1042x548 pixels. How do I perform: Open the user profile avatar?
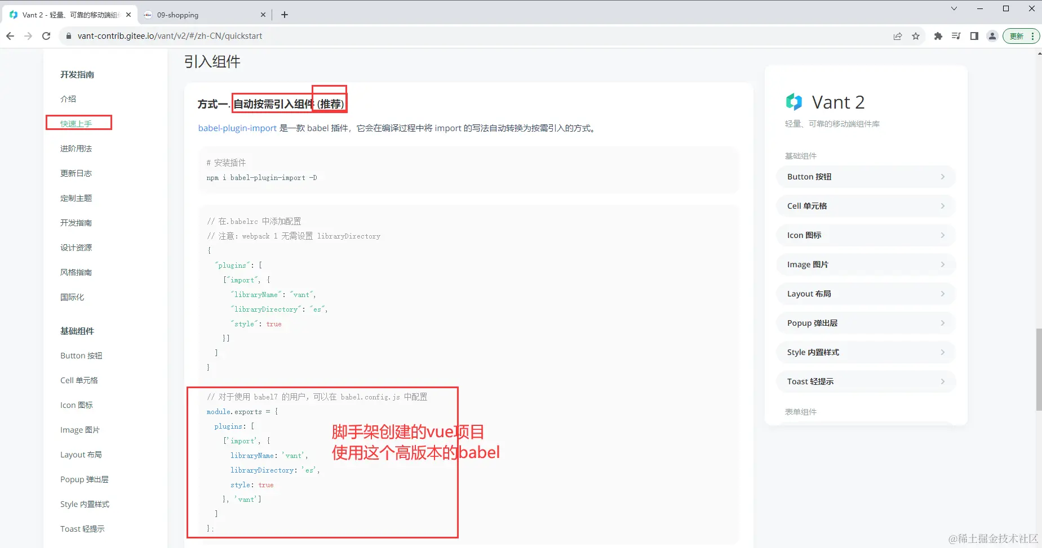[992, 36]
